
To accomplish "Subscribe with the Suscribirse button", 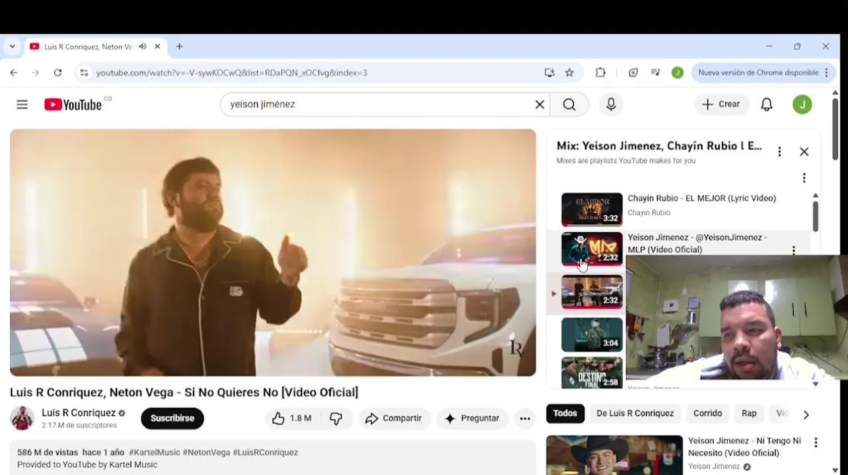I will pyautogui.click(x=172, y=418).
